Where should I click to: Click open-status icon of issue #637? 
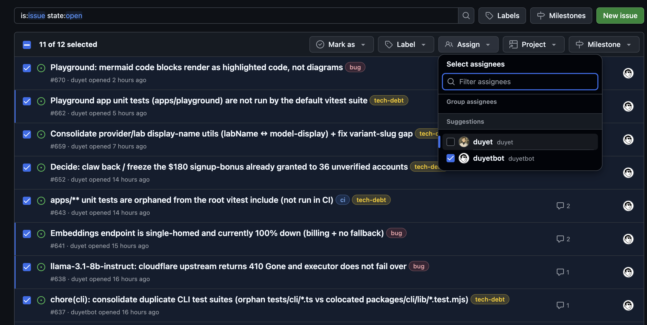[41, 300]
